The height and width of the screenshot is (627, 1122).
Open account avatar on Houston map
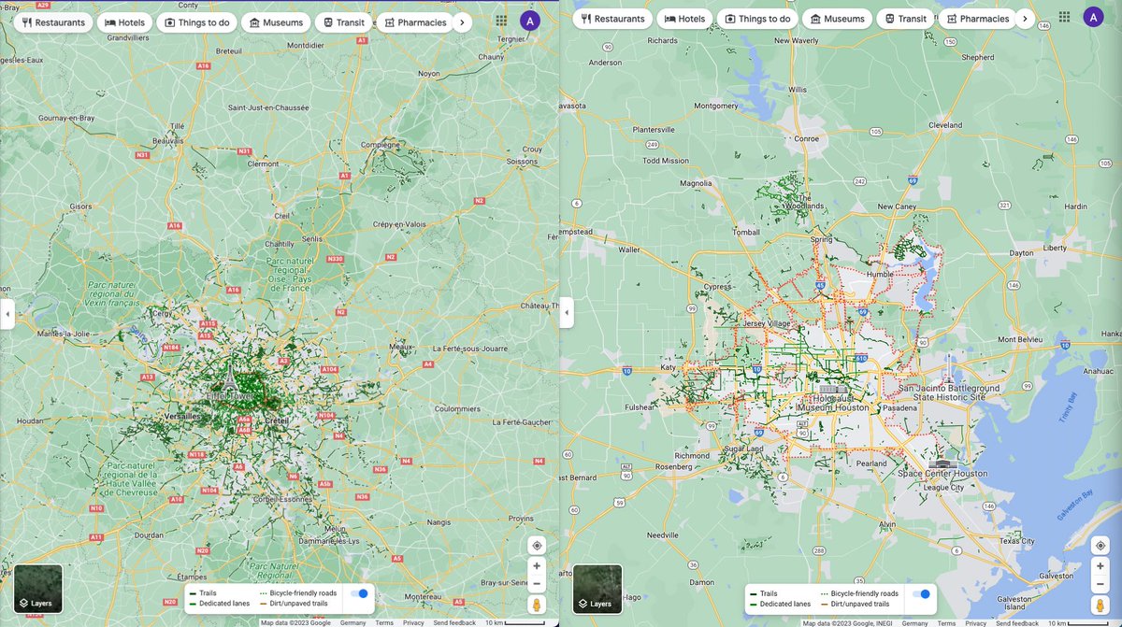(x=1093, y=17)
